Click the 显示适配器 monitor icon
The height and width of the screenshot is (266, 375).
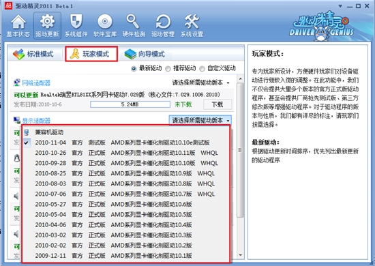click(x=17, y=120)
